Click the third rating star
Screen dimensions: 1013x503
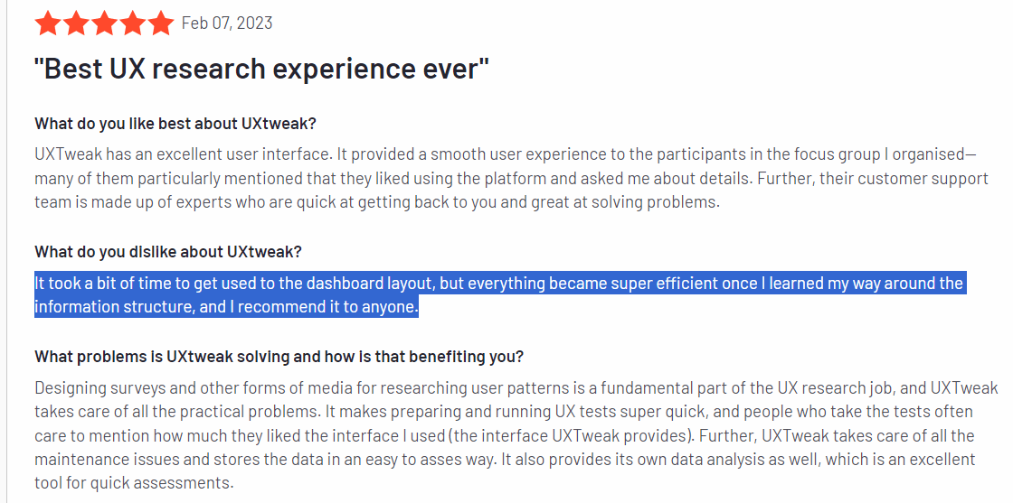click(x=104, y=23)
